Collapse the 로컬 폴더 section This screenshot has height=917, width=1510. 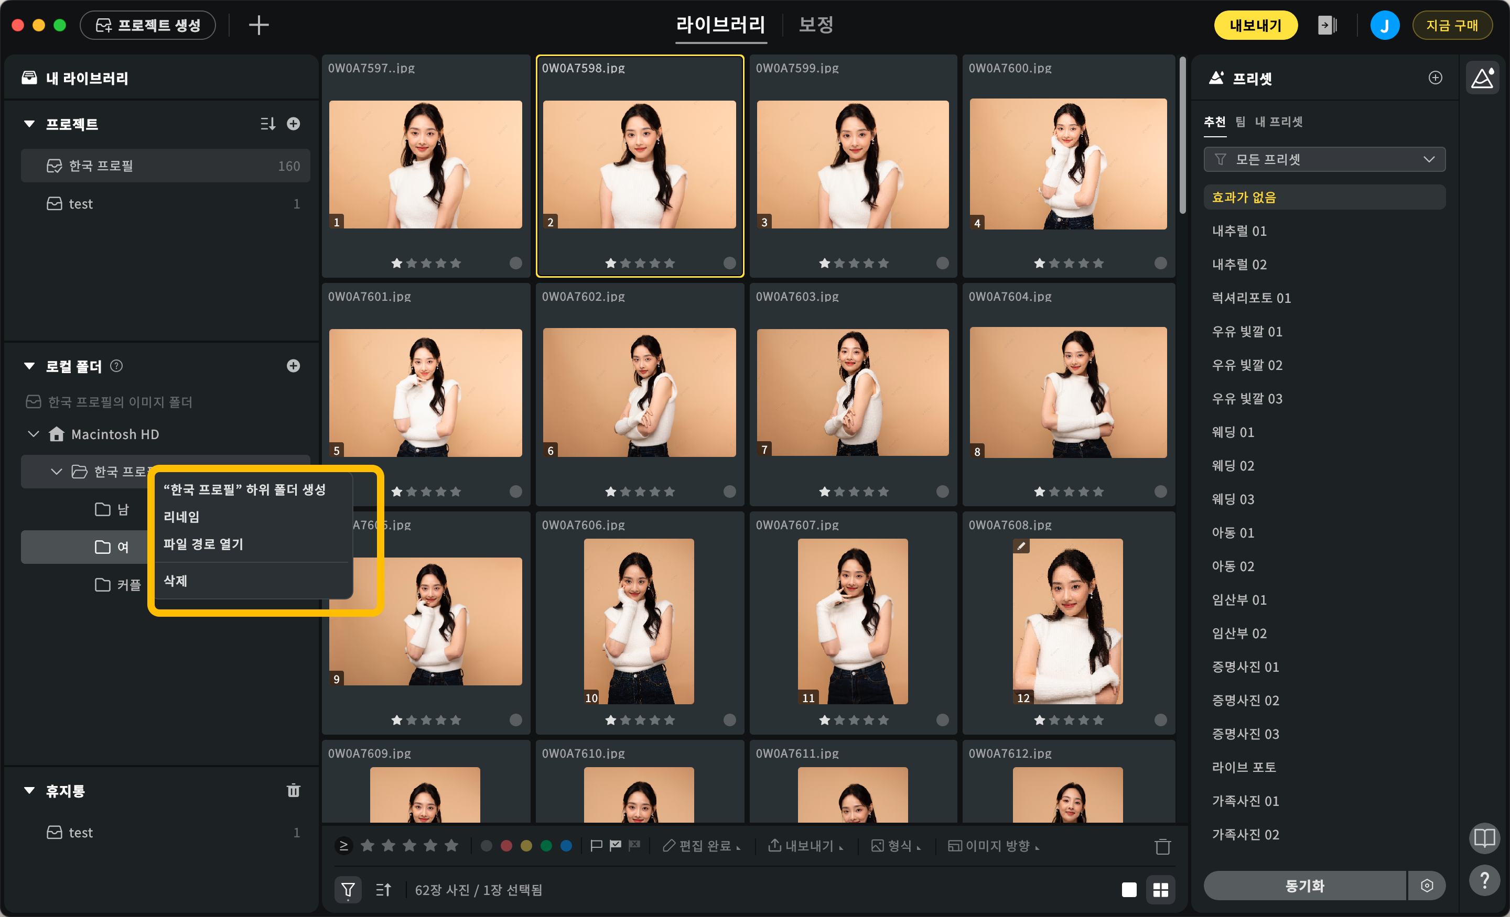point(29,366)
